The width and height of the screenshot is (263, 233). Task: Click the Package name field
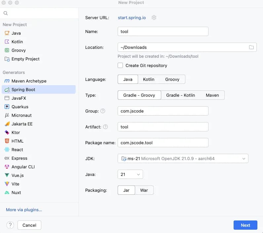[x=163, y=143]
